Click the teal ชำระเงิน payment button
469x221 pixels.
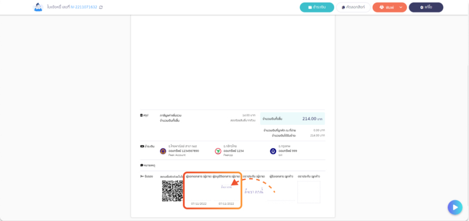pyautogui.click(x=317, y=7)
